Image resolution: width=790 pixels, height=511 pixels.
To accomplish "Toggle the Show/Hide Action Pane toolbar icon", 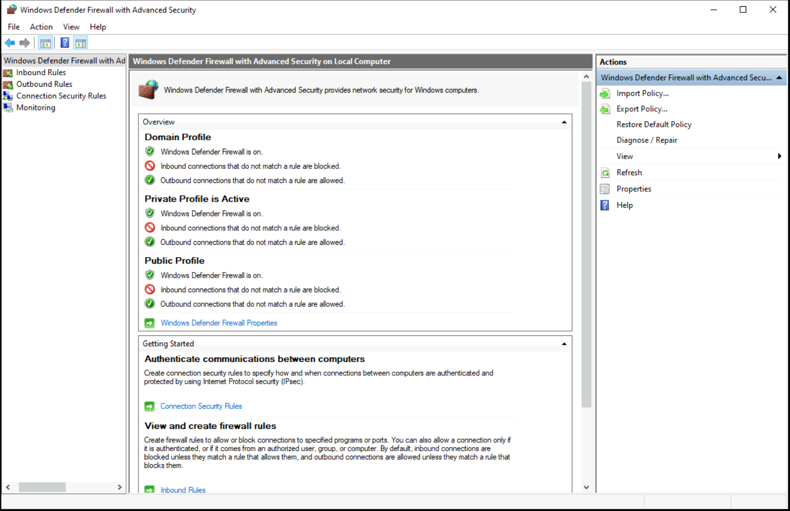I will pos(81,43).
